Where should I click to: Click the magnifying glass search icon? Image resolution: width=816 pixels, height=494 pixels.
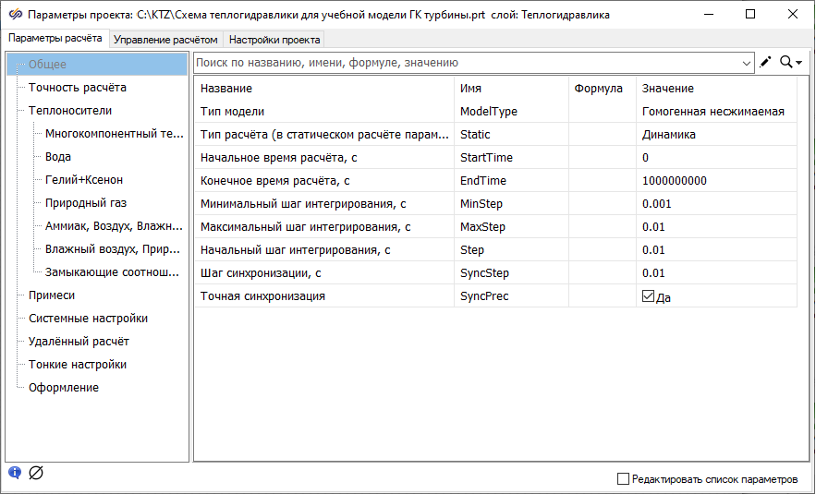coord(786,63)
